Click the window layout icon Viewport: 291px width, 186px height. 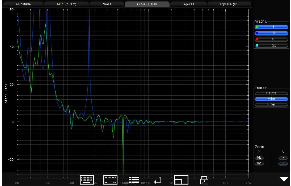pos(181,180)
